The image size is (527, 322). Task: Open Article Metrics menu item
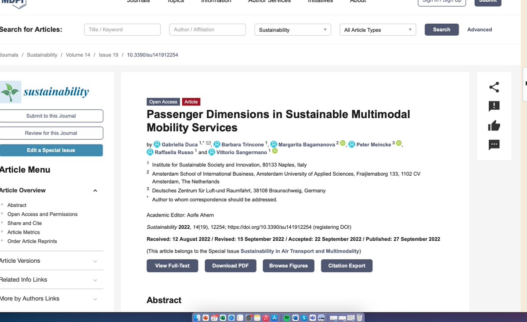23,232
